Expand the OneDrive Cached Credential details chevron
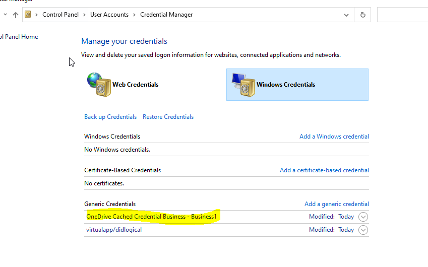The height and width of the screenshot is (267, 428). pyautogui.click(x=363, y=217)
